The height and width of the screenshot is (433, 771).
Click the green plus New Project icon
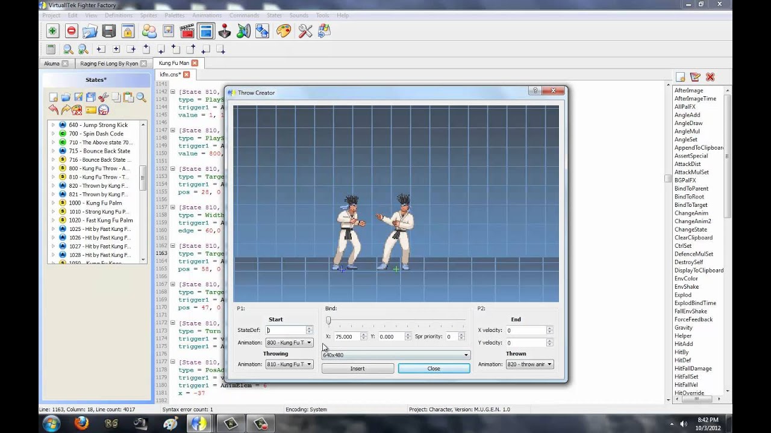(x=52, y=31)
